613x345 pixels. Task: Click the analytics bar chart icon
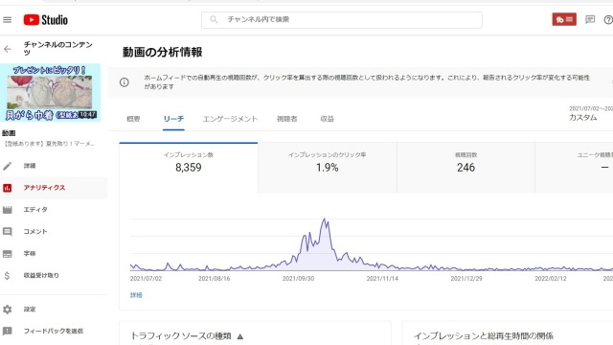click(x=7, y=188)
